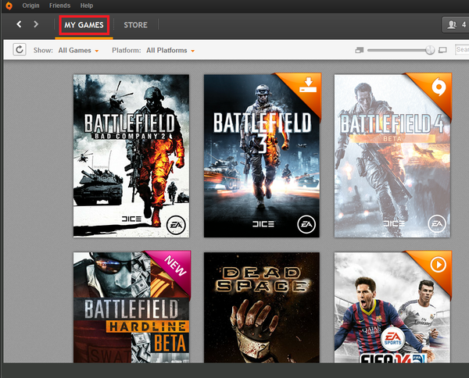The image size is (469, 378).
Task: Refresh the game library
Action: click(20, 50)
